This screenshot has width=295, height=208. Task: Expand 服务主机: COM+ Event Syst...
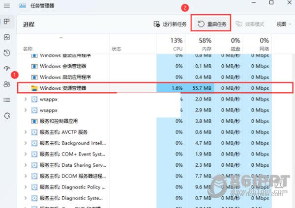[26, 154]
